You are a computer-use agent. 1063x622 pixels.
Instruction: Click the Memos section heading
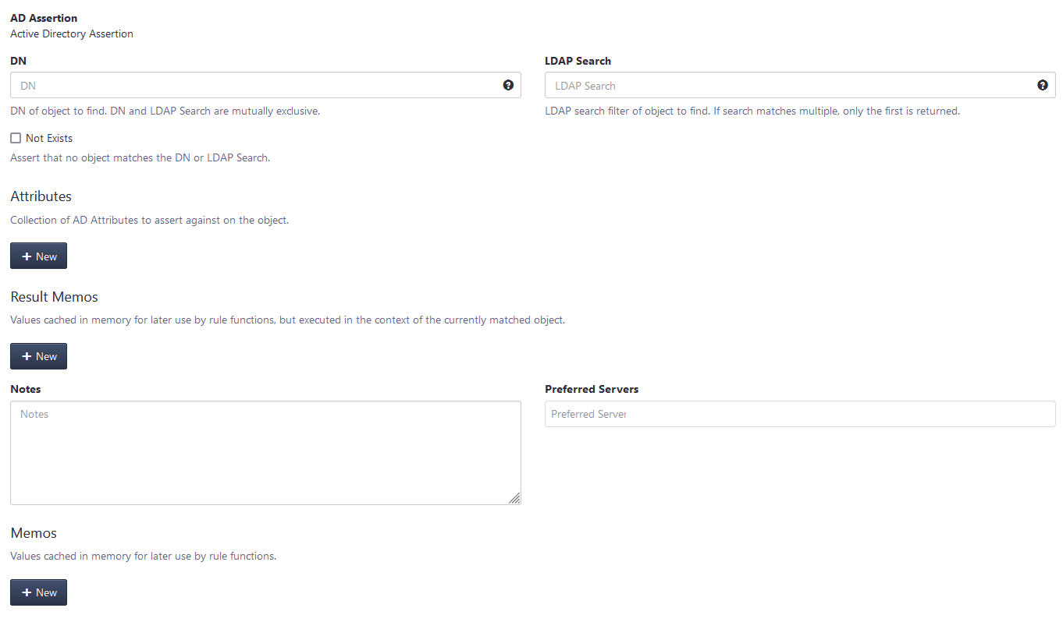(34, 533)
